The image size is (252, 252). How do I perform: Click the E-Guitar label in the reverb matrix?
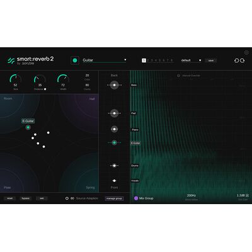click(x=28, y=121)
